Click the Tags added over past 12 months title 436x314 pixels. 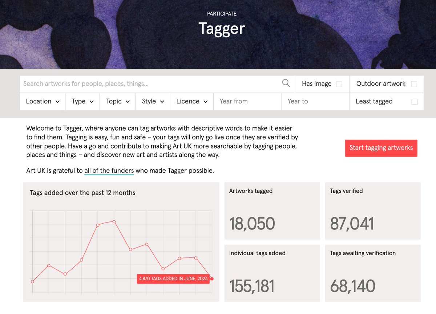(x=82, y=193)
